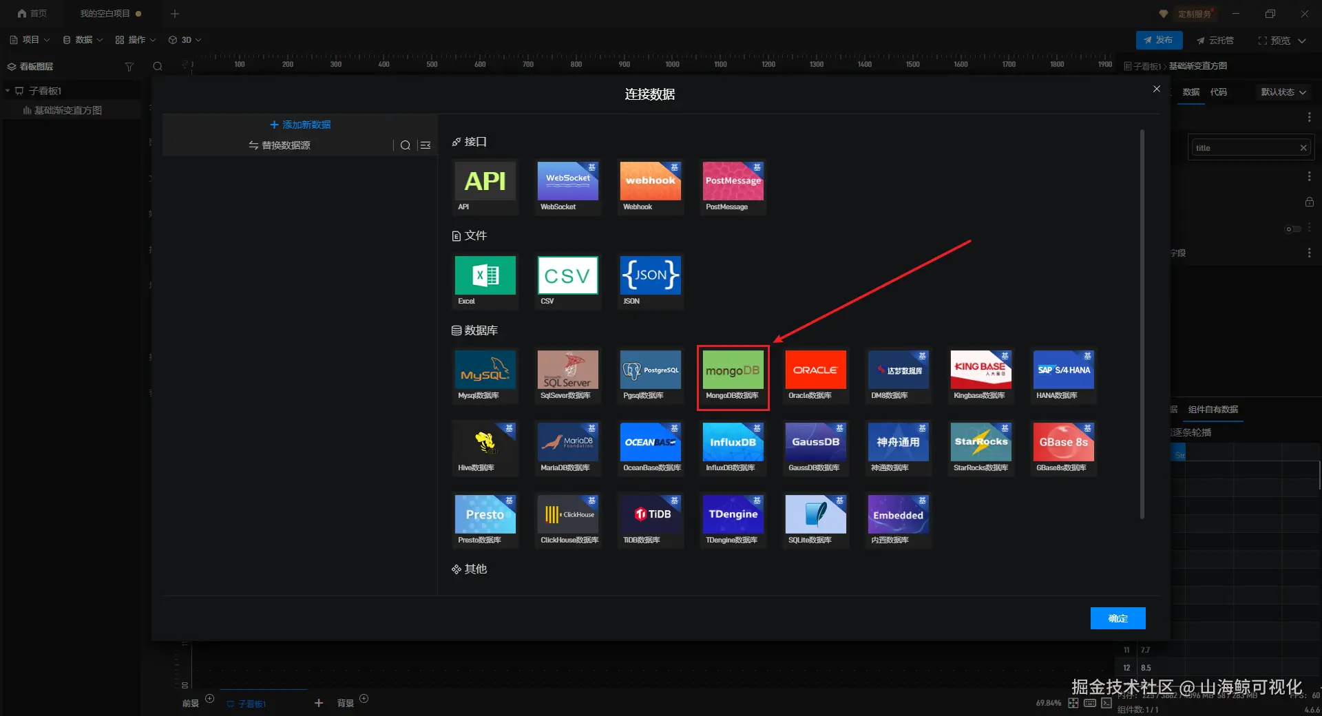Search the data source list
1322x716 pixels.
coord(406,145)
